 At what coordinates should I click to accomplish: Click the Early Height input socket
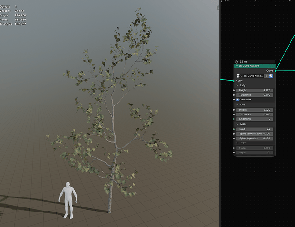click(x=234, y=90)
